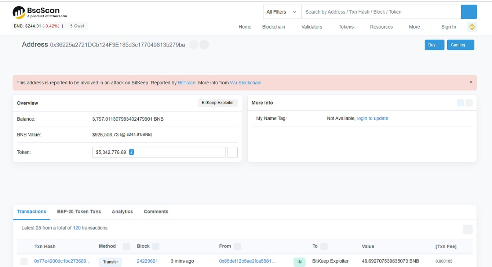Click the filter icon beside To column header
492x267 pixels.
324,246
